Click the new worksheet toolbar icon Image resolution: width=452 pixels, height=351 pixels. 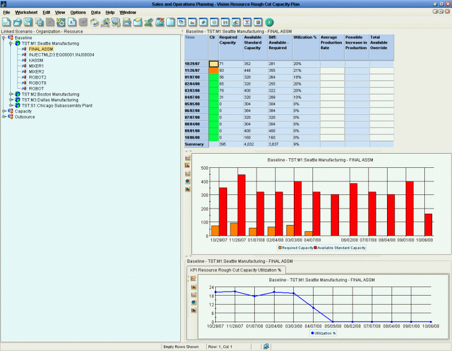[x=6, y=22]
